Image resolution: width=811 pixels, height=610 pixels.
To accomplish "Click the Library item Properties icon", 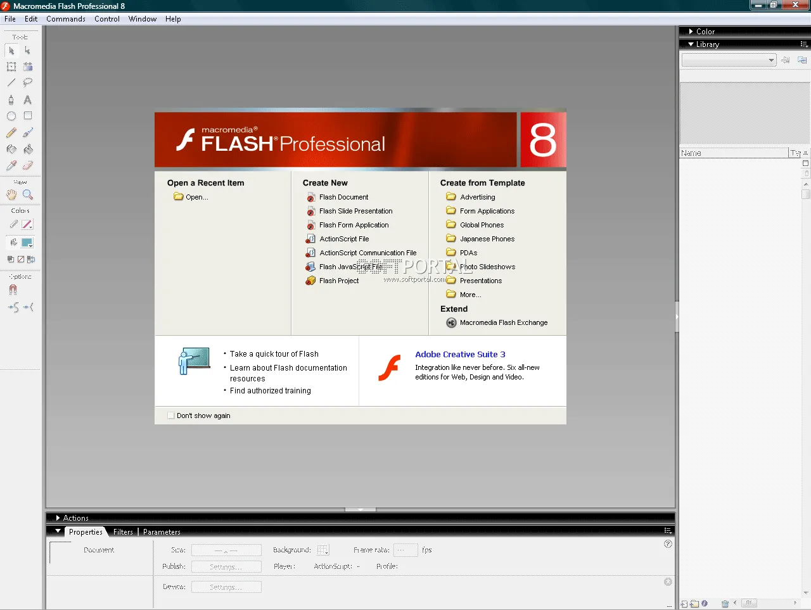I will pos(705,604).
